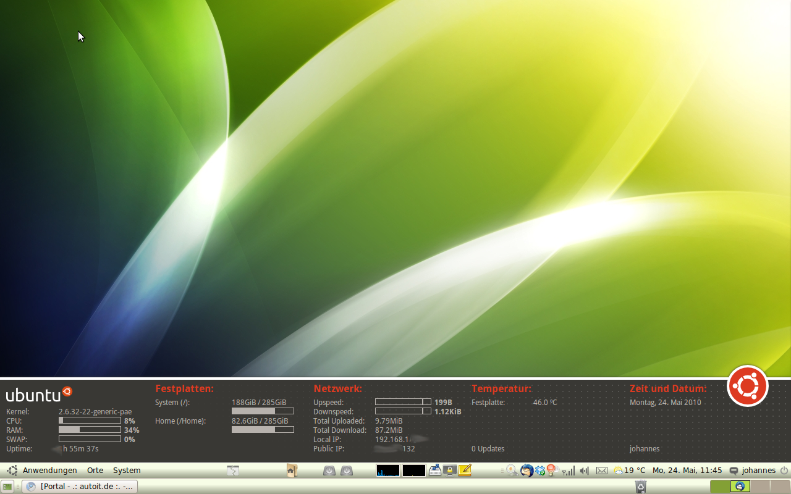Image resolution: width=791 pixels, height=494 pixels.
Task: Open the System menu
Action: (127, 471)
